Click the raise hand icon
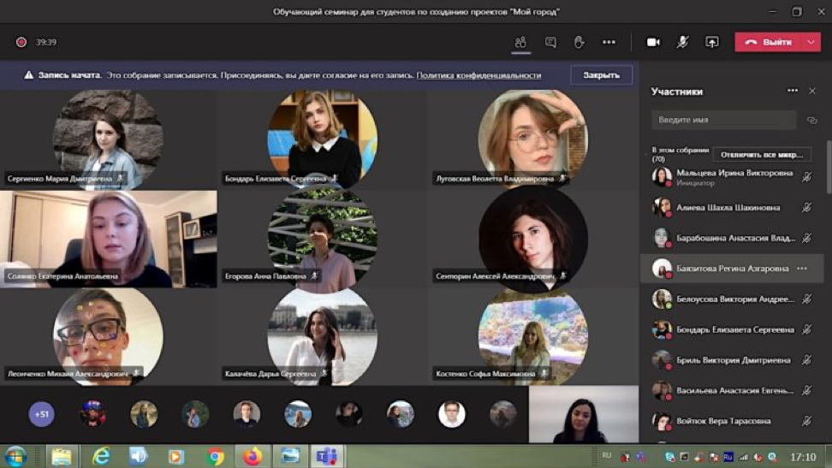This screenshot has height=468, width=832. pyautogui.click(x=579, y=42)
